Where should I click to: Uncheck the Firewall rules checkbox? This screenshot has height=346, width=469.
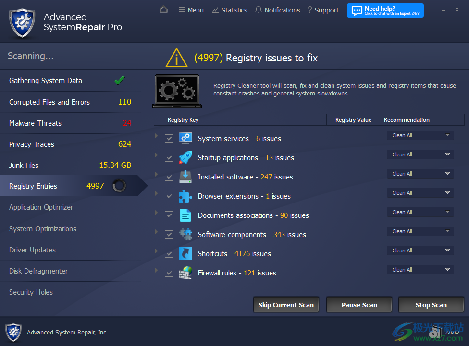tap(169, 273)
